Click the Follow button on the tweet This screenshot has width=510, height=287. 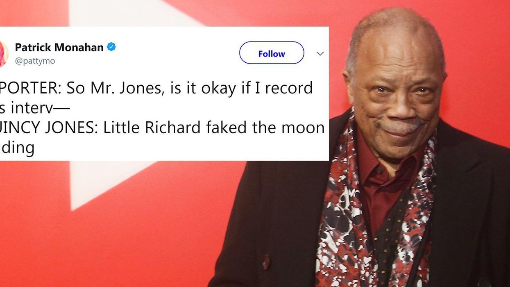(272, 53)
